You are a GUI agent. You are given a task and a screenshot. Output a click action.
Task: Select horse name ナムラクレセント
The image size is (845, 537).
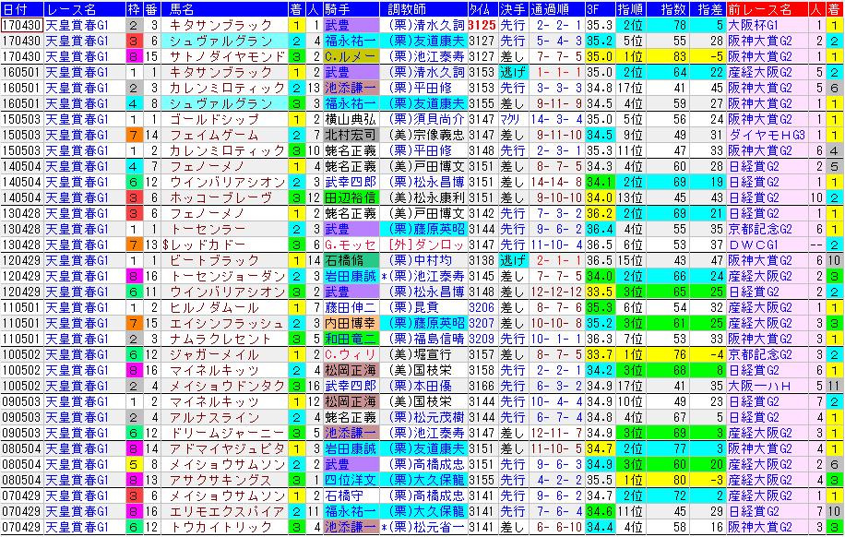pyautogui.click(x=220, y=340)
